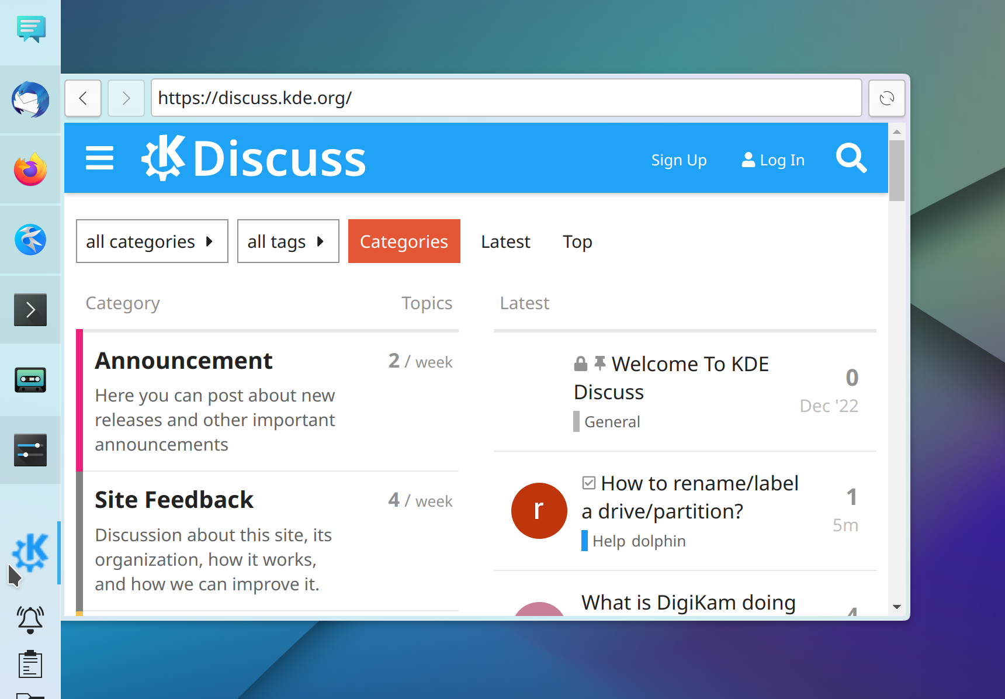The image size is (1005, 699).
Task: Click the Help category badge
Action: point(604,541)
